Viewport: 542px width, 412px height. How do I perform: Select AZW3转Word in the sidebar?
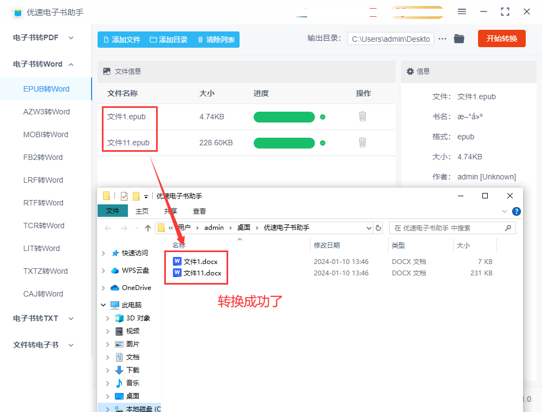pos(46,112)
